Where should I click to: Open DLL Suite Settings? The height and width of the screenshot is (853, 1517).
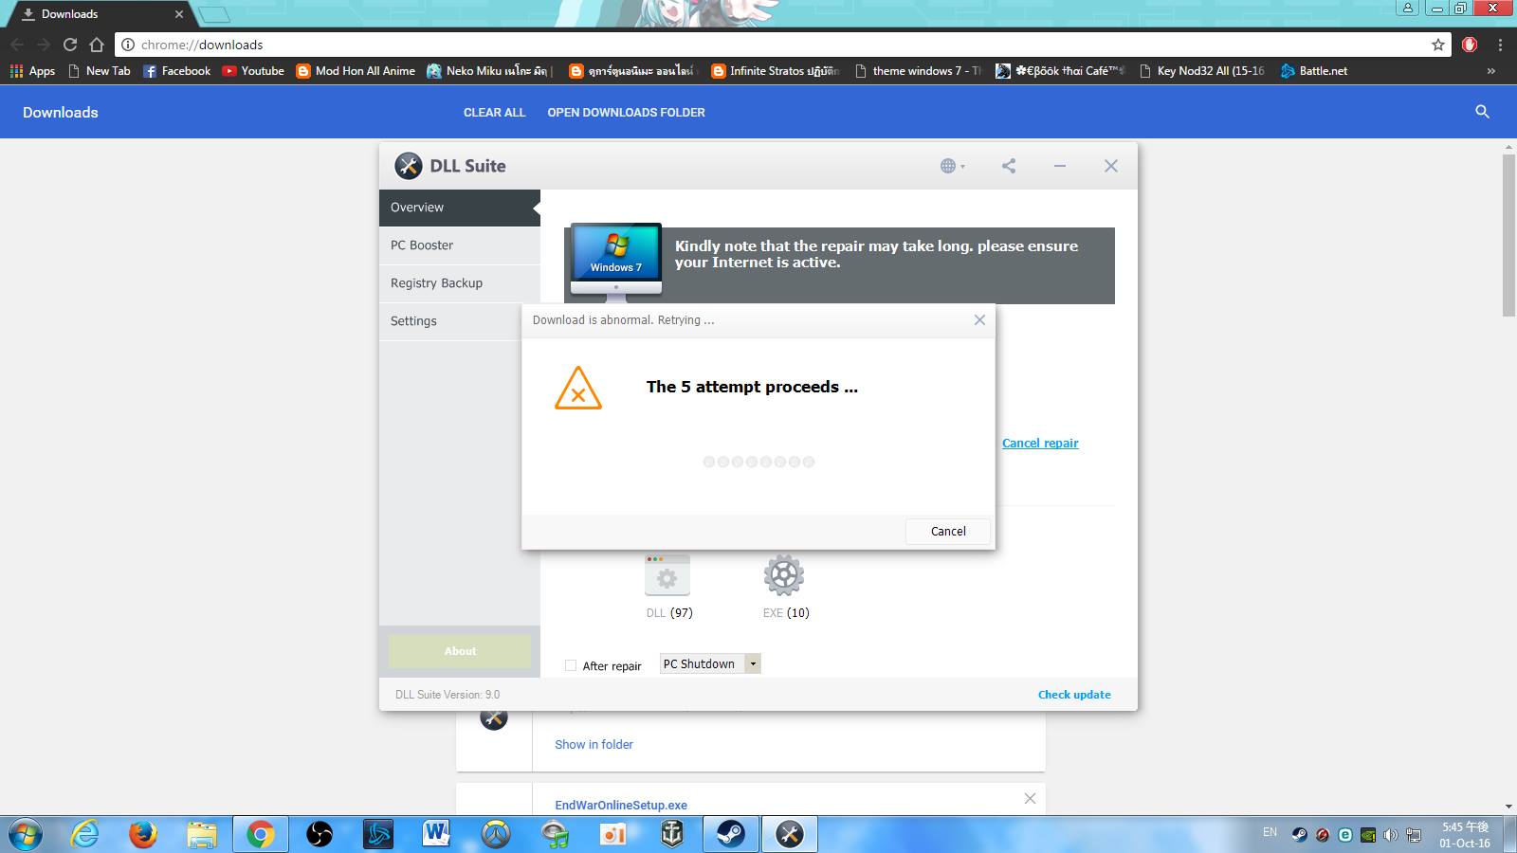(x=450, y=321)
